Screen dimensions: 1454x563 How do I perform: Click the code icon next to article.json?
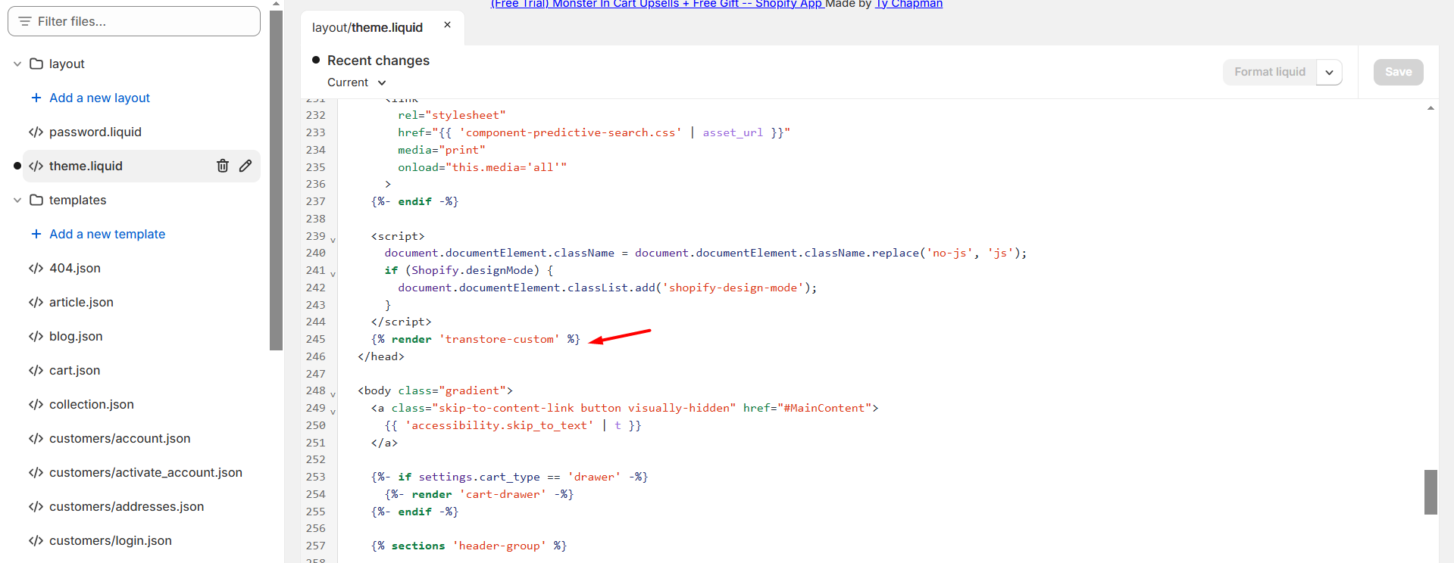tap(36, 302)
